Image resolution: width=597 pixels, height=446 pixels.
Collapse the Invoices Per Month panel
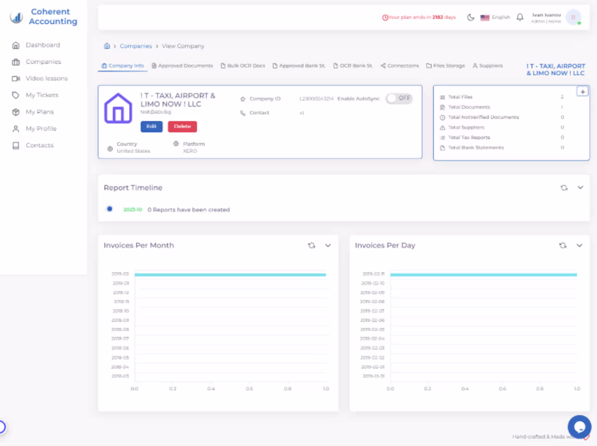click(x=328, y=245)
